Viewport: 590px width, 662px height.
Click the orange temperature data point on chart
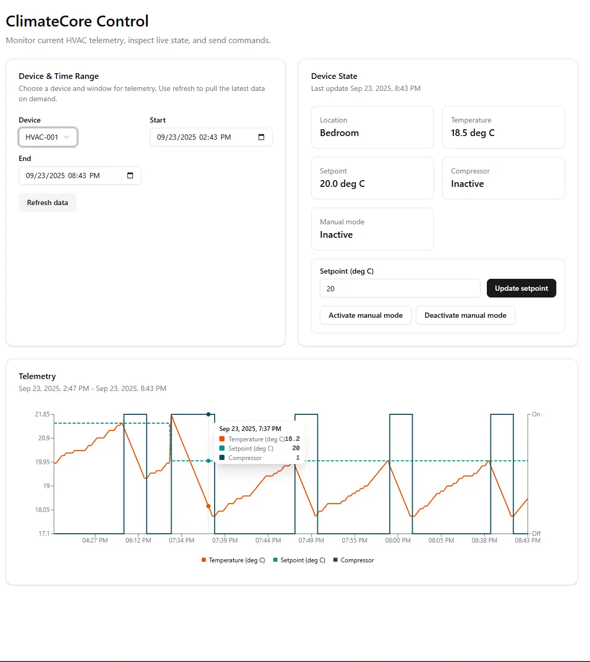[208, 506]
